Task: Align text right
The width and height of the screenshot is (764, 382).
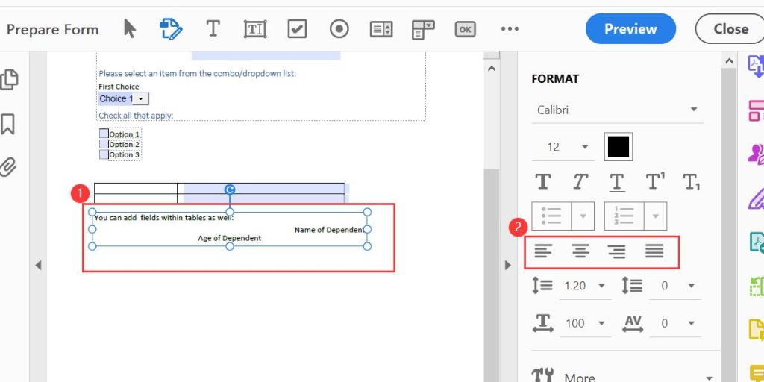Action: click(x=617, y=251)
